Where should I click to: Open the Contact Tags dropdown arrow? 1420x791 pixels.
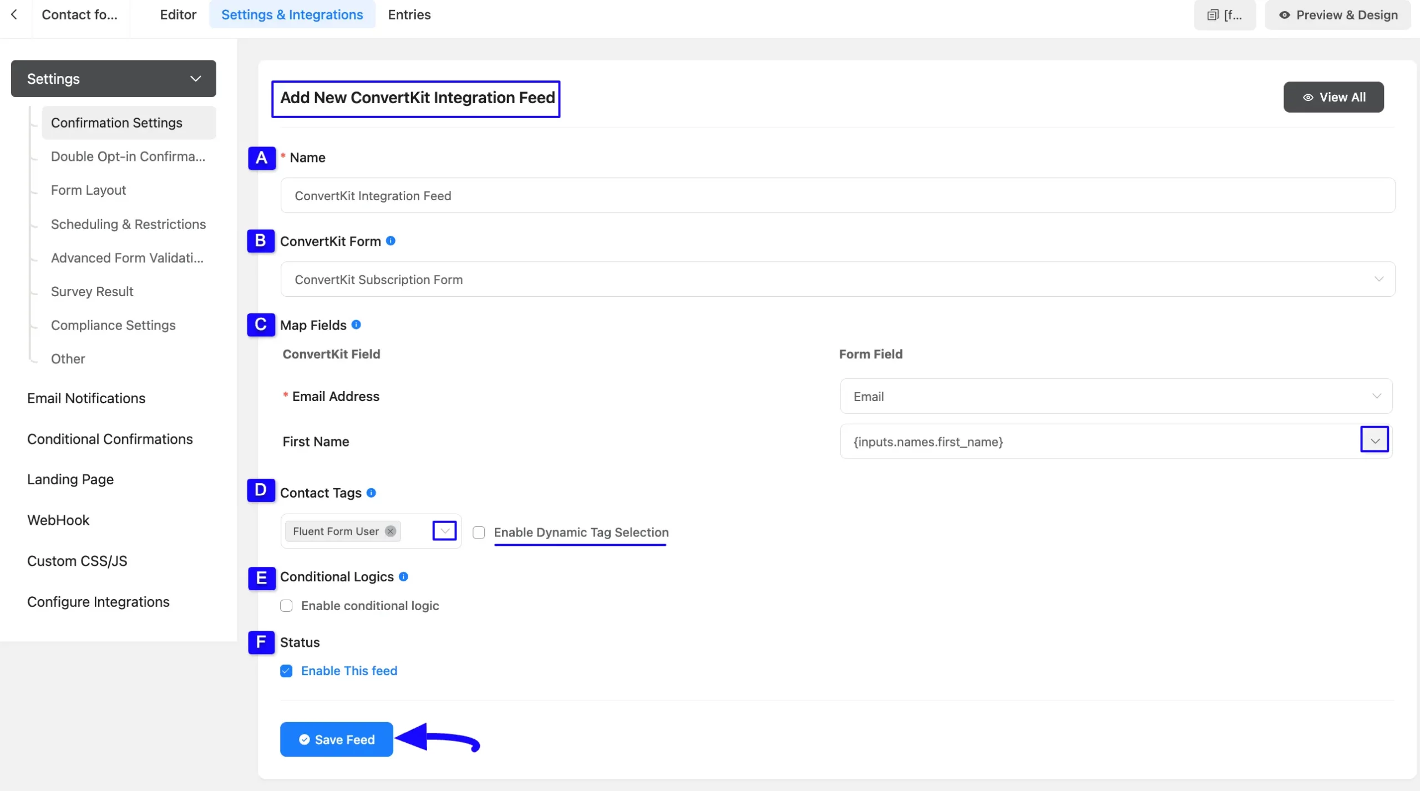pyautogui.click(x=444, y=531)
